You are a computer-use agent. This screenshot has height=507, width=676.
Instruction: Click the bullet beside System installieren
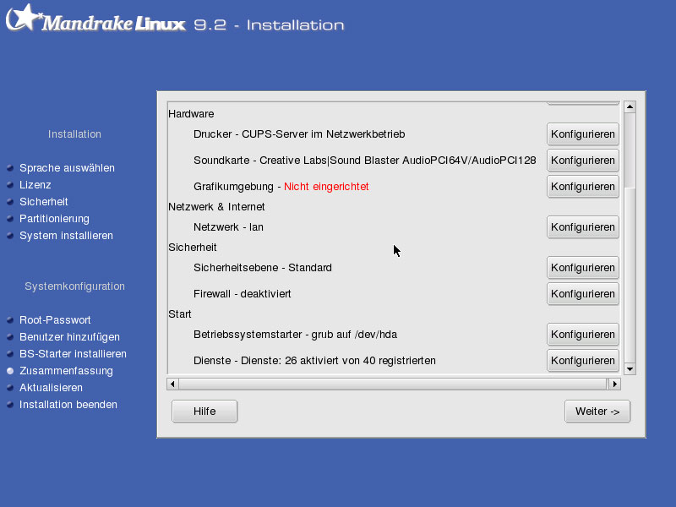pyautogui.click(x=10, y=236)
